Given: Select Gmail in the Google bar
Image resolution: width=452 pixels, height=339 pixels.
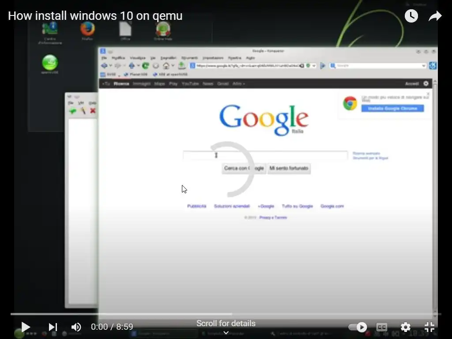Looking at the screenshot, I should [223, 83].
